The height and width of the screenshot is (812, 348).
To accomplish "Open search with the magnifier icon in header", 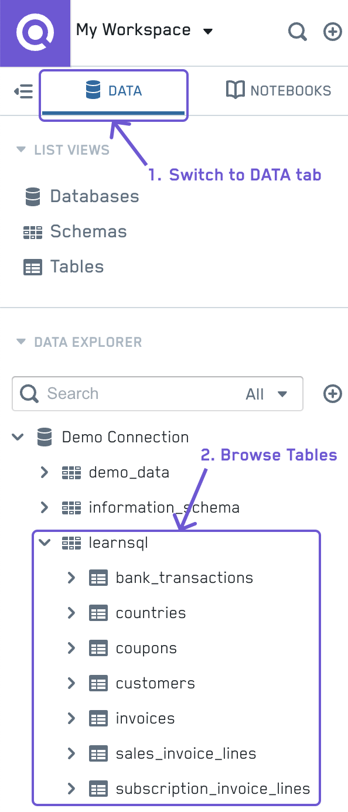I will [x=298, y=32].
